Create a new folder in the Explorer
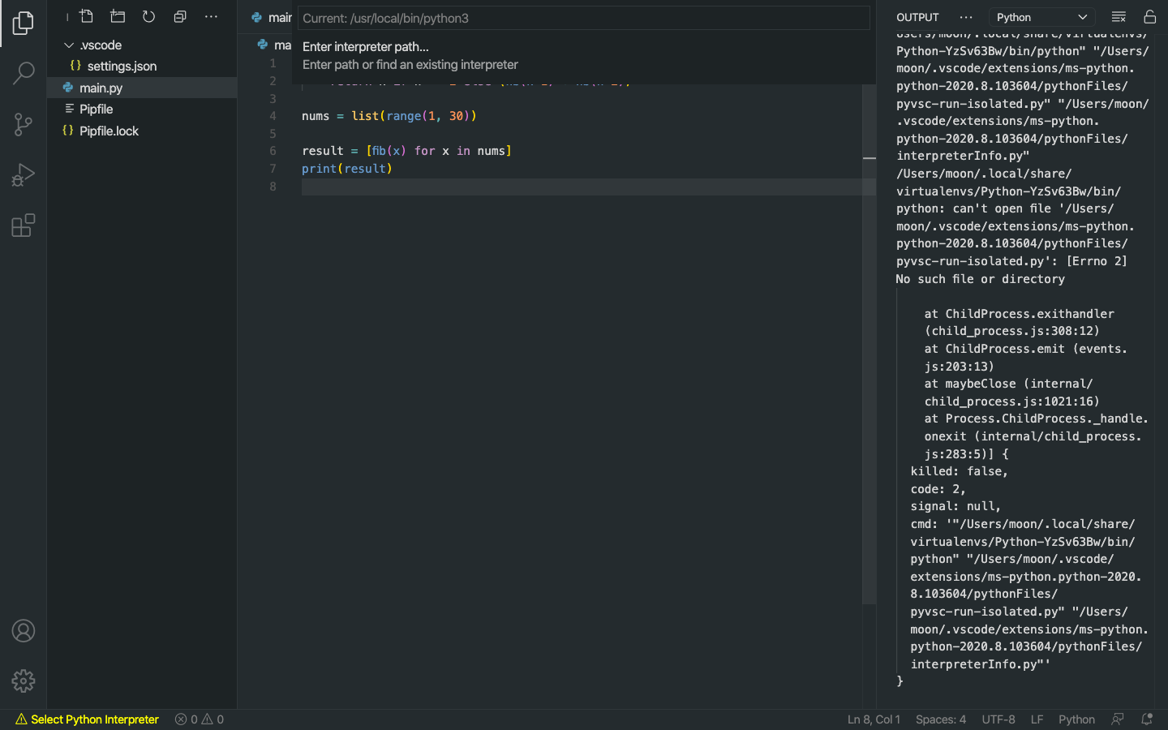 coord(117,15)
